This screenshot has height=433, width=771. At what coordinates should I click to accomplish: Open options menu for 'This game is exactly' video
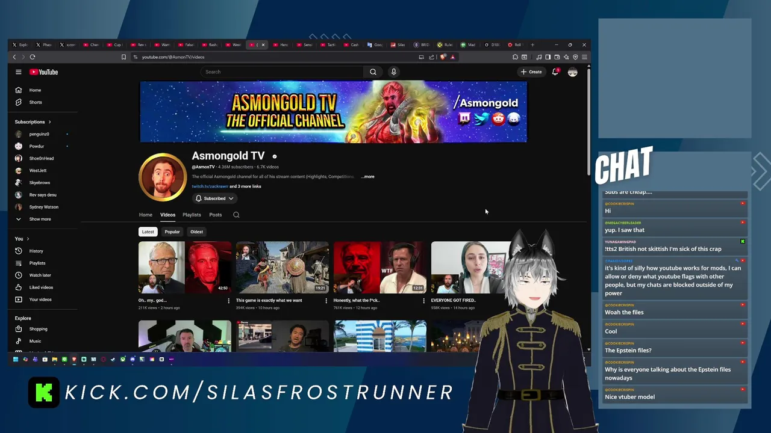326,301
